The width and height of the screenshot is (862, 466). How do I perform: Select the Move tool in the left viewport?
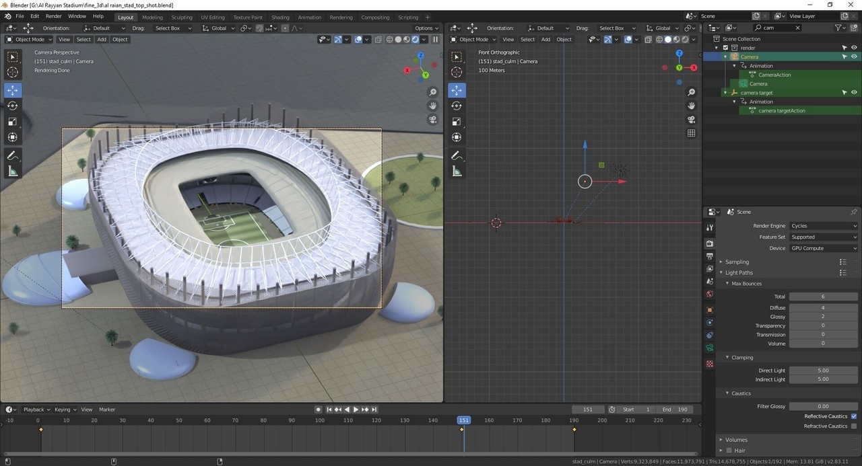[13, 90]
